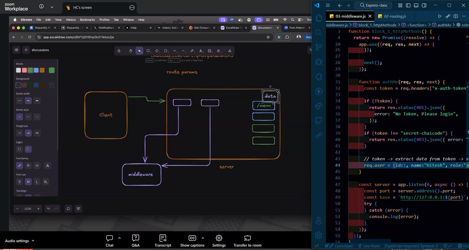Select dashed stroke style option

pos(28,116)
